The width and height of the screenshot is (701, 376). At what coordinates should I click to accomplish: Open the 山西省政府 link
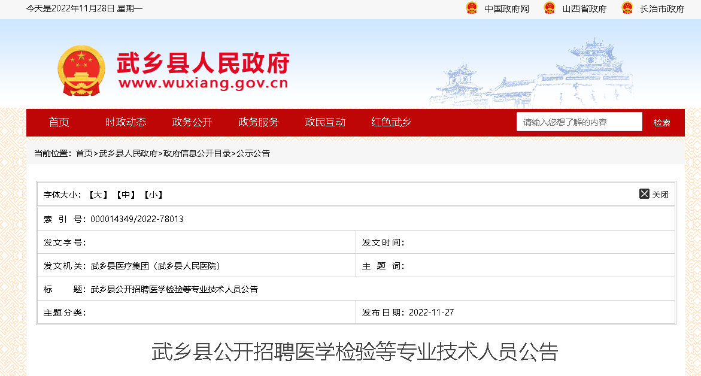[x=584, y=9]
